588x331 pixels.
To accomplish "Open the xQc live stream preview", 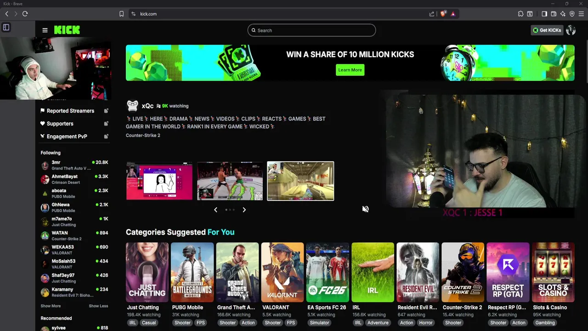I will pyautogui.click(x=480, y=154).
